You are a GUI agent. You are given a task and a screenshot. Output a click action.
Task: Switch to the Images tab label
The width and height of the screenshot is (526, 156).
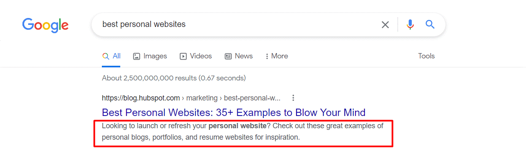pos(155,56)
